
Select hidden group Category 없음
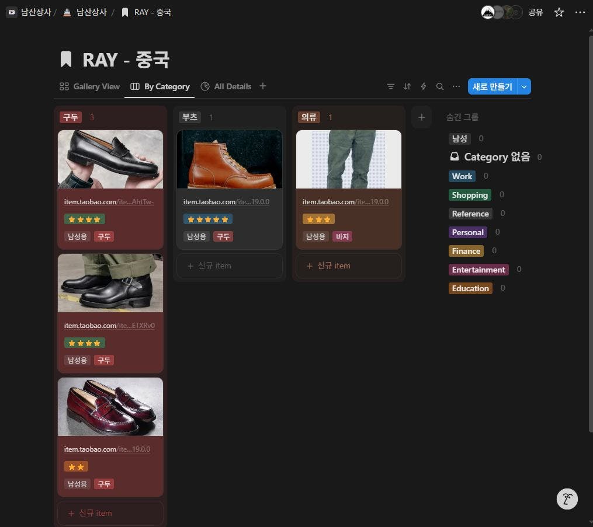coord(497,157)
